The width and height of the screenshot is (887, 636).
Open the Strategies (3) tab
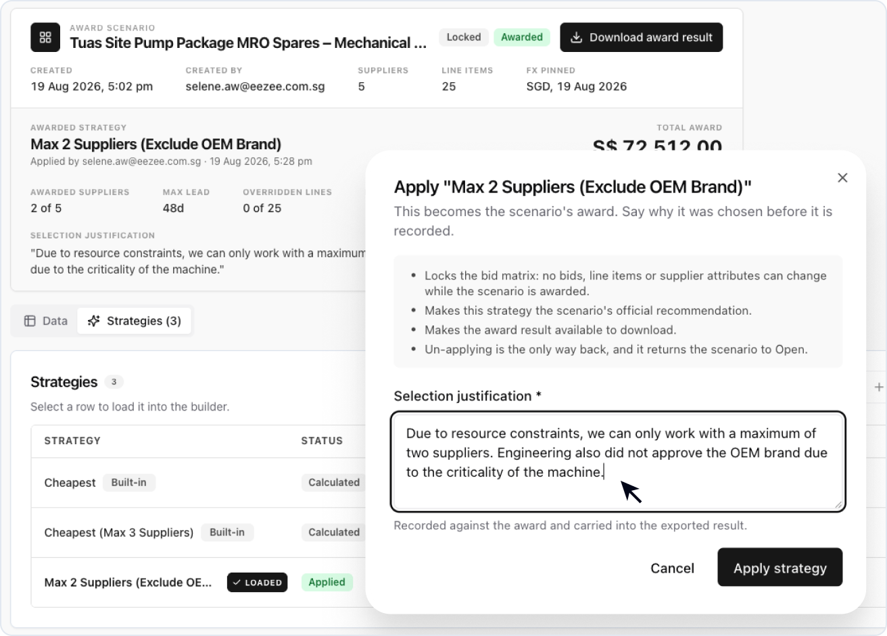pos(135,321)
